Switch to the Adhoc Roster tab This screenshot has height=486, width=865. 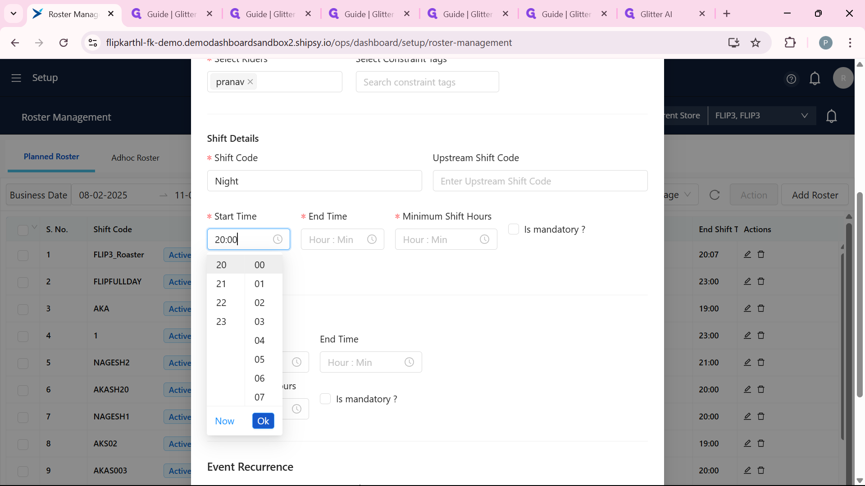pos(135,158)
